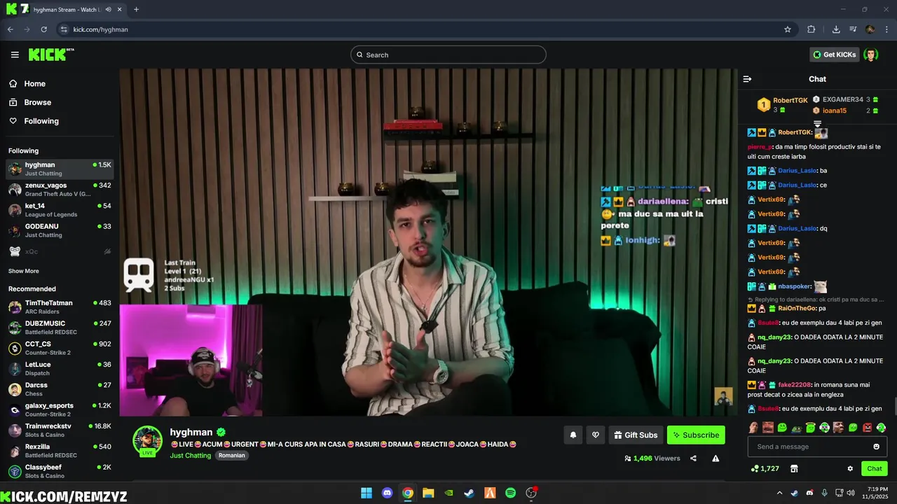Focus the Send a message field
Screen dimensions: 897x504
(x=817, y=447)
